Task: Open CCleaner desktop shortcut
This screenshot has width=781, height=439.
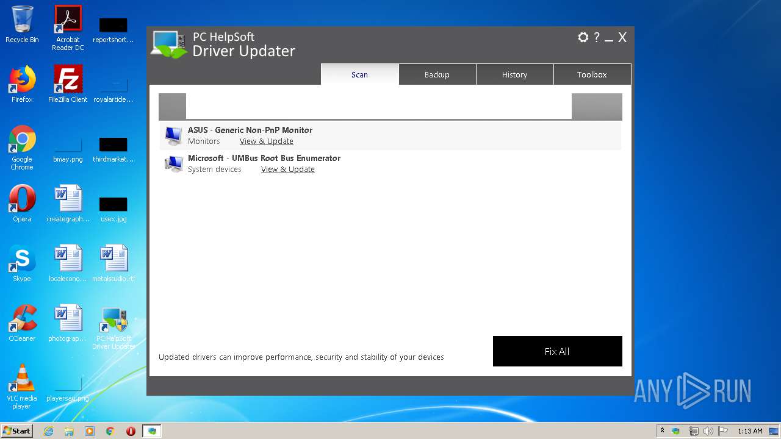Action: (22, 323)
